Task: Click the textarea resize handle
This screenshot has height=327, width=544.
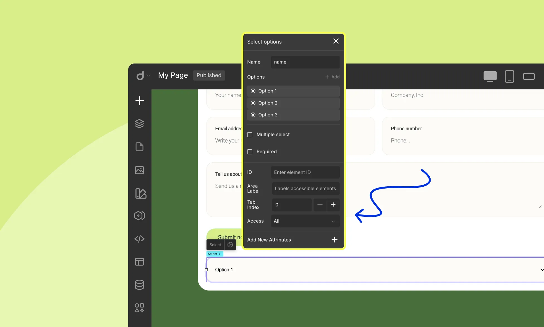Action: click(x=540, y=207)
